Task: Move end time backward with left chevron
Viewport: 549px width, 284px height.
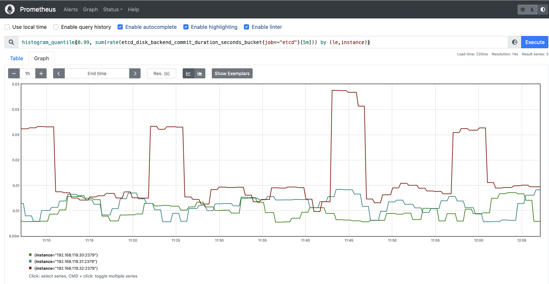Action: 59,74
